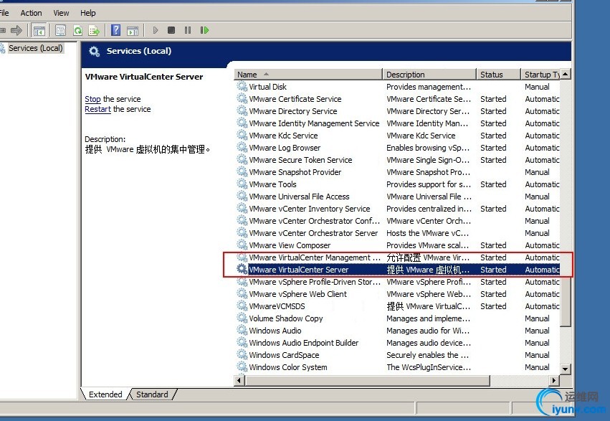Click the gear icon beside VMware Log Browser

(x=242, y=148)
